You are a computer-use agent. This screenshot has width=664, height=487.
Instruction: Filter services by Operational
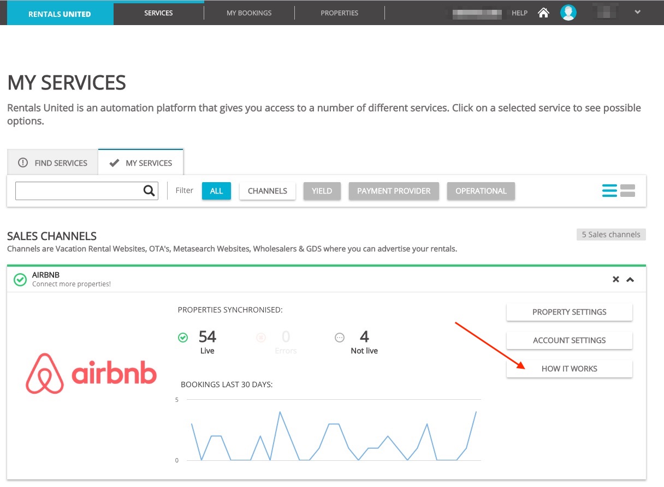481,191
